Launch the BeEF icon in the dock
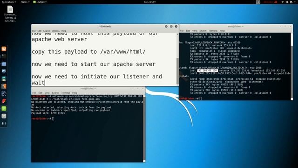 point(4,93)
